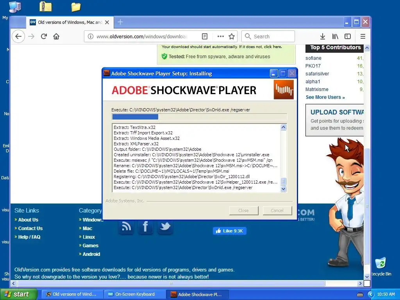Select log line 'Output folder: C:\WINDOWS\system32\Adobe'

point(157,149)
